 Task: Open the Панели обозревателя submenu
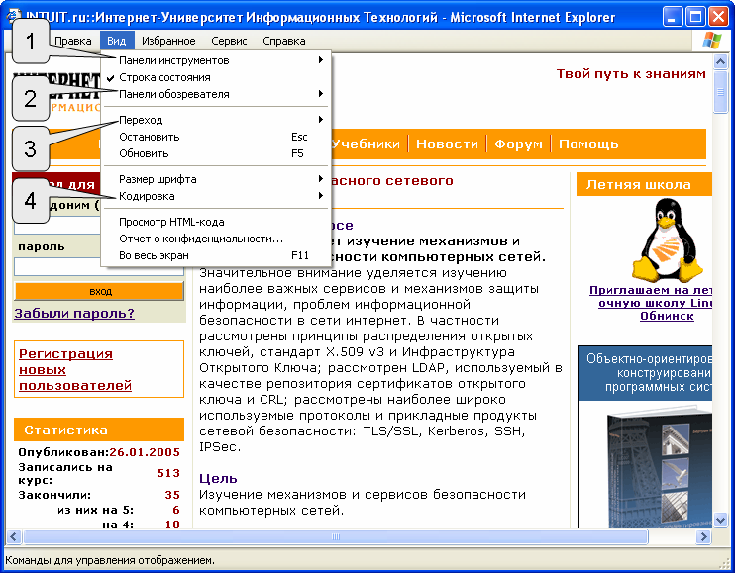[x=216, y=94]
